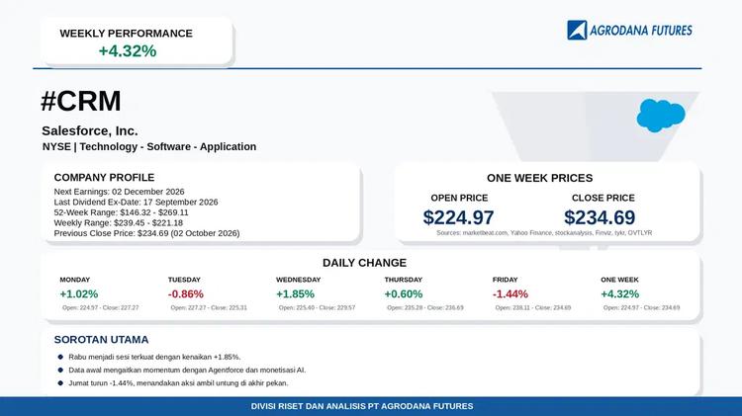
Task: Click Last Dividend Ex-Date: 17 September 2026
Action: [x=136, y=202]
